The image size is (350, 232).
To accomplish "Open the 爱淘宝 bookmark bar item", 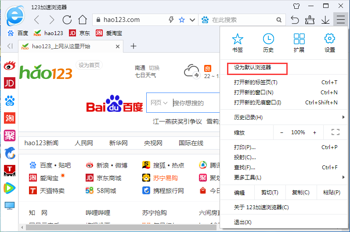I will point(109,33).
